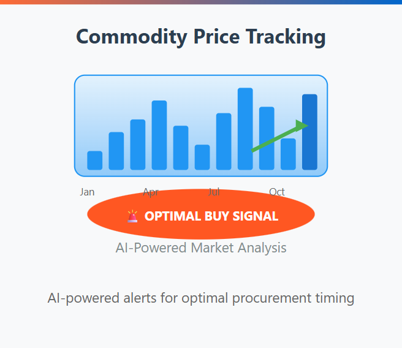The image size is (402, 348).
Task: Select the tallest bar in the chart
Action: [245, 129]
